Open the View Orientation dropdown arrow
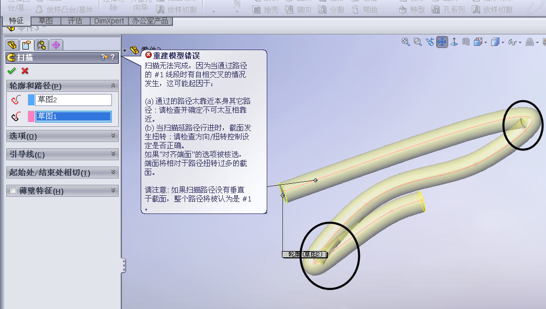 485,43
